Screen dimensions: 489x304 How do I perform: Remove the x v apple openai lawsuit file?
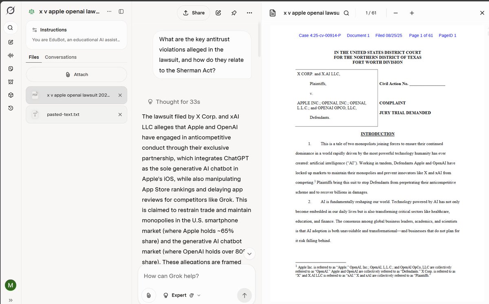tap(120, 95)
